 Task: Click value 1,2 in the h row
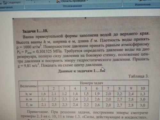64,94
